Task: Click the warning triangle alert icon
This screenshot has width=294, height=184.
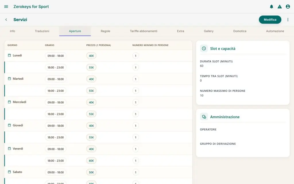Action: (280, 7)
